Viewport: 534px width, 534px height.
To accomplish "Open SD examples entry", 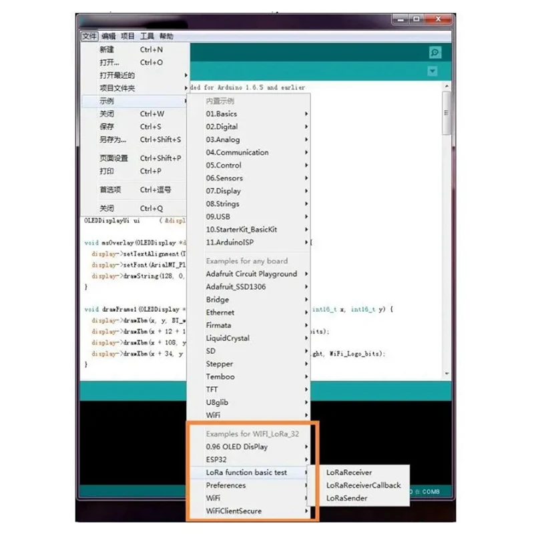I will point(249,351).
